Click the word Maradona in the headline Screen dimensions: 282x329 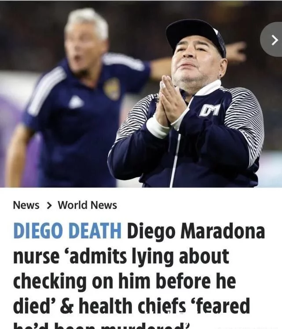click(223, 230)
